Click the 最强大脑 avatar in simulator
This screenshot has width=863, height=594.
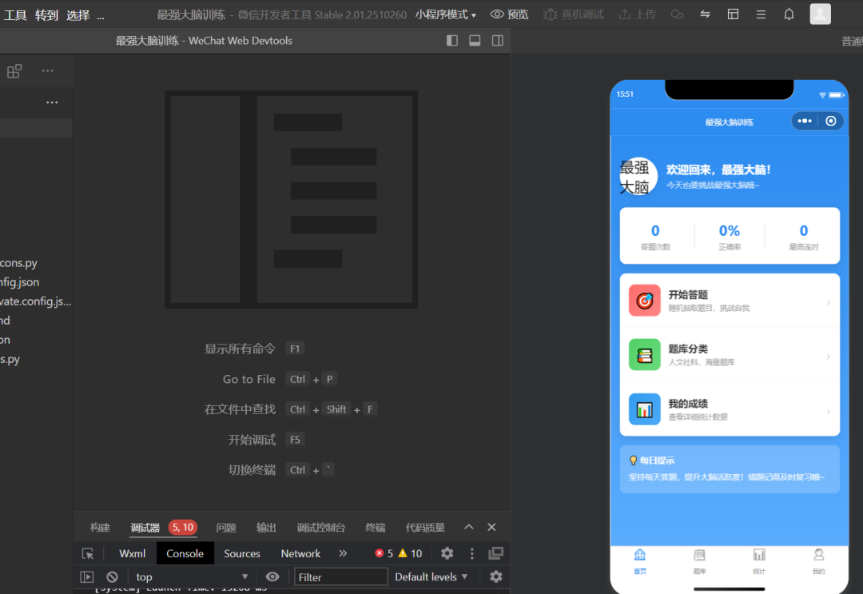638,176
